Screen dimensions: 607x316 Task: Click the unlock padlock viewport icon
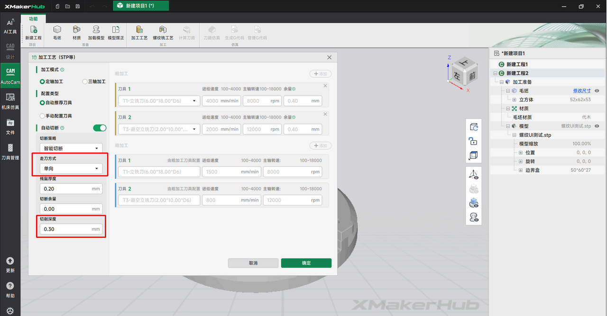474,141
